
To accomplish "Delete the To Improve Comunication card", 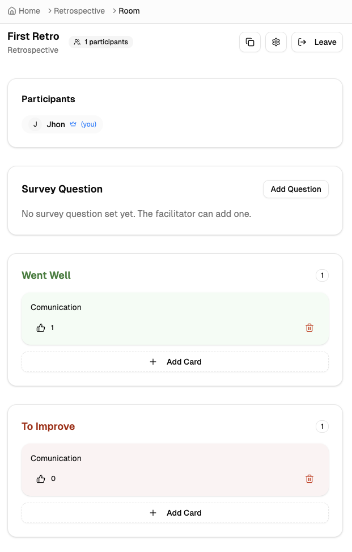I will [x=309, y=479].
